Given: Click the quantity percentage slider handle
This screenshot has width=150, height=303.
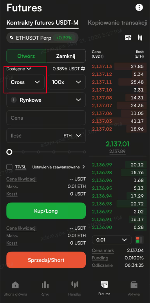Looking at the screenshot, I should point(9,152).
